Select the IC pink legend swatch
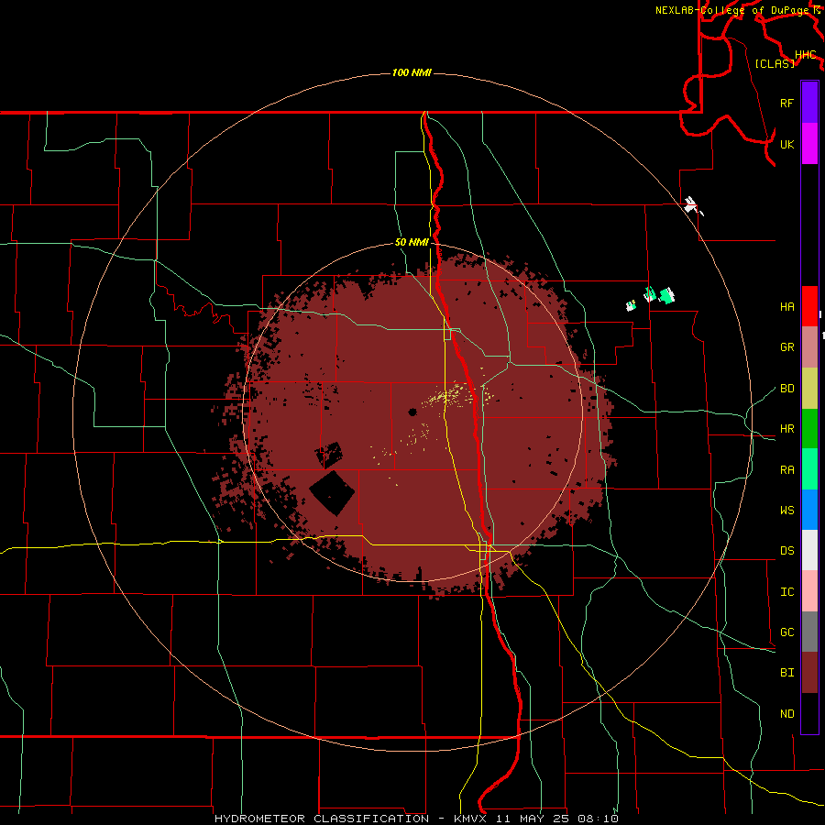Screen dimensions: 825x825 click(x=809, y=591)
